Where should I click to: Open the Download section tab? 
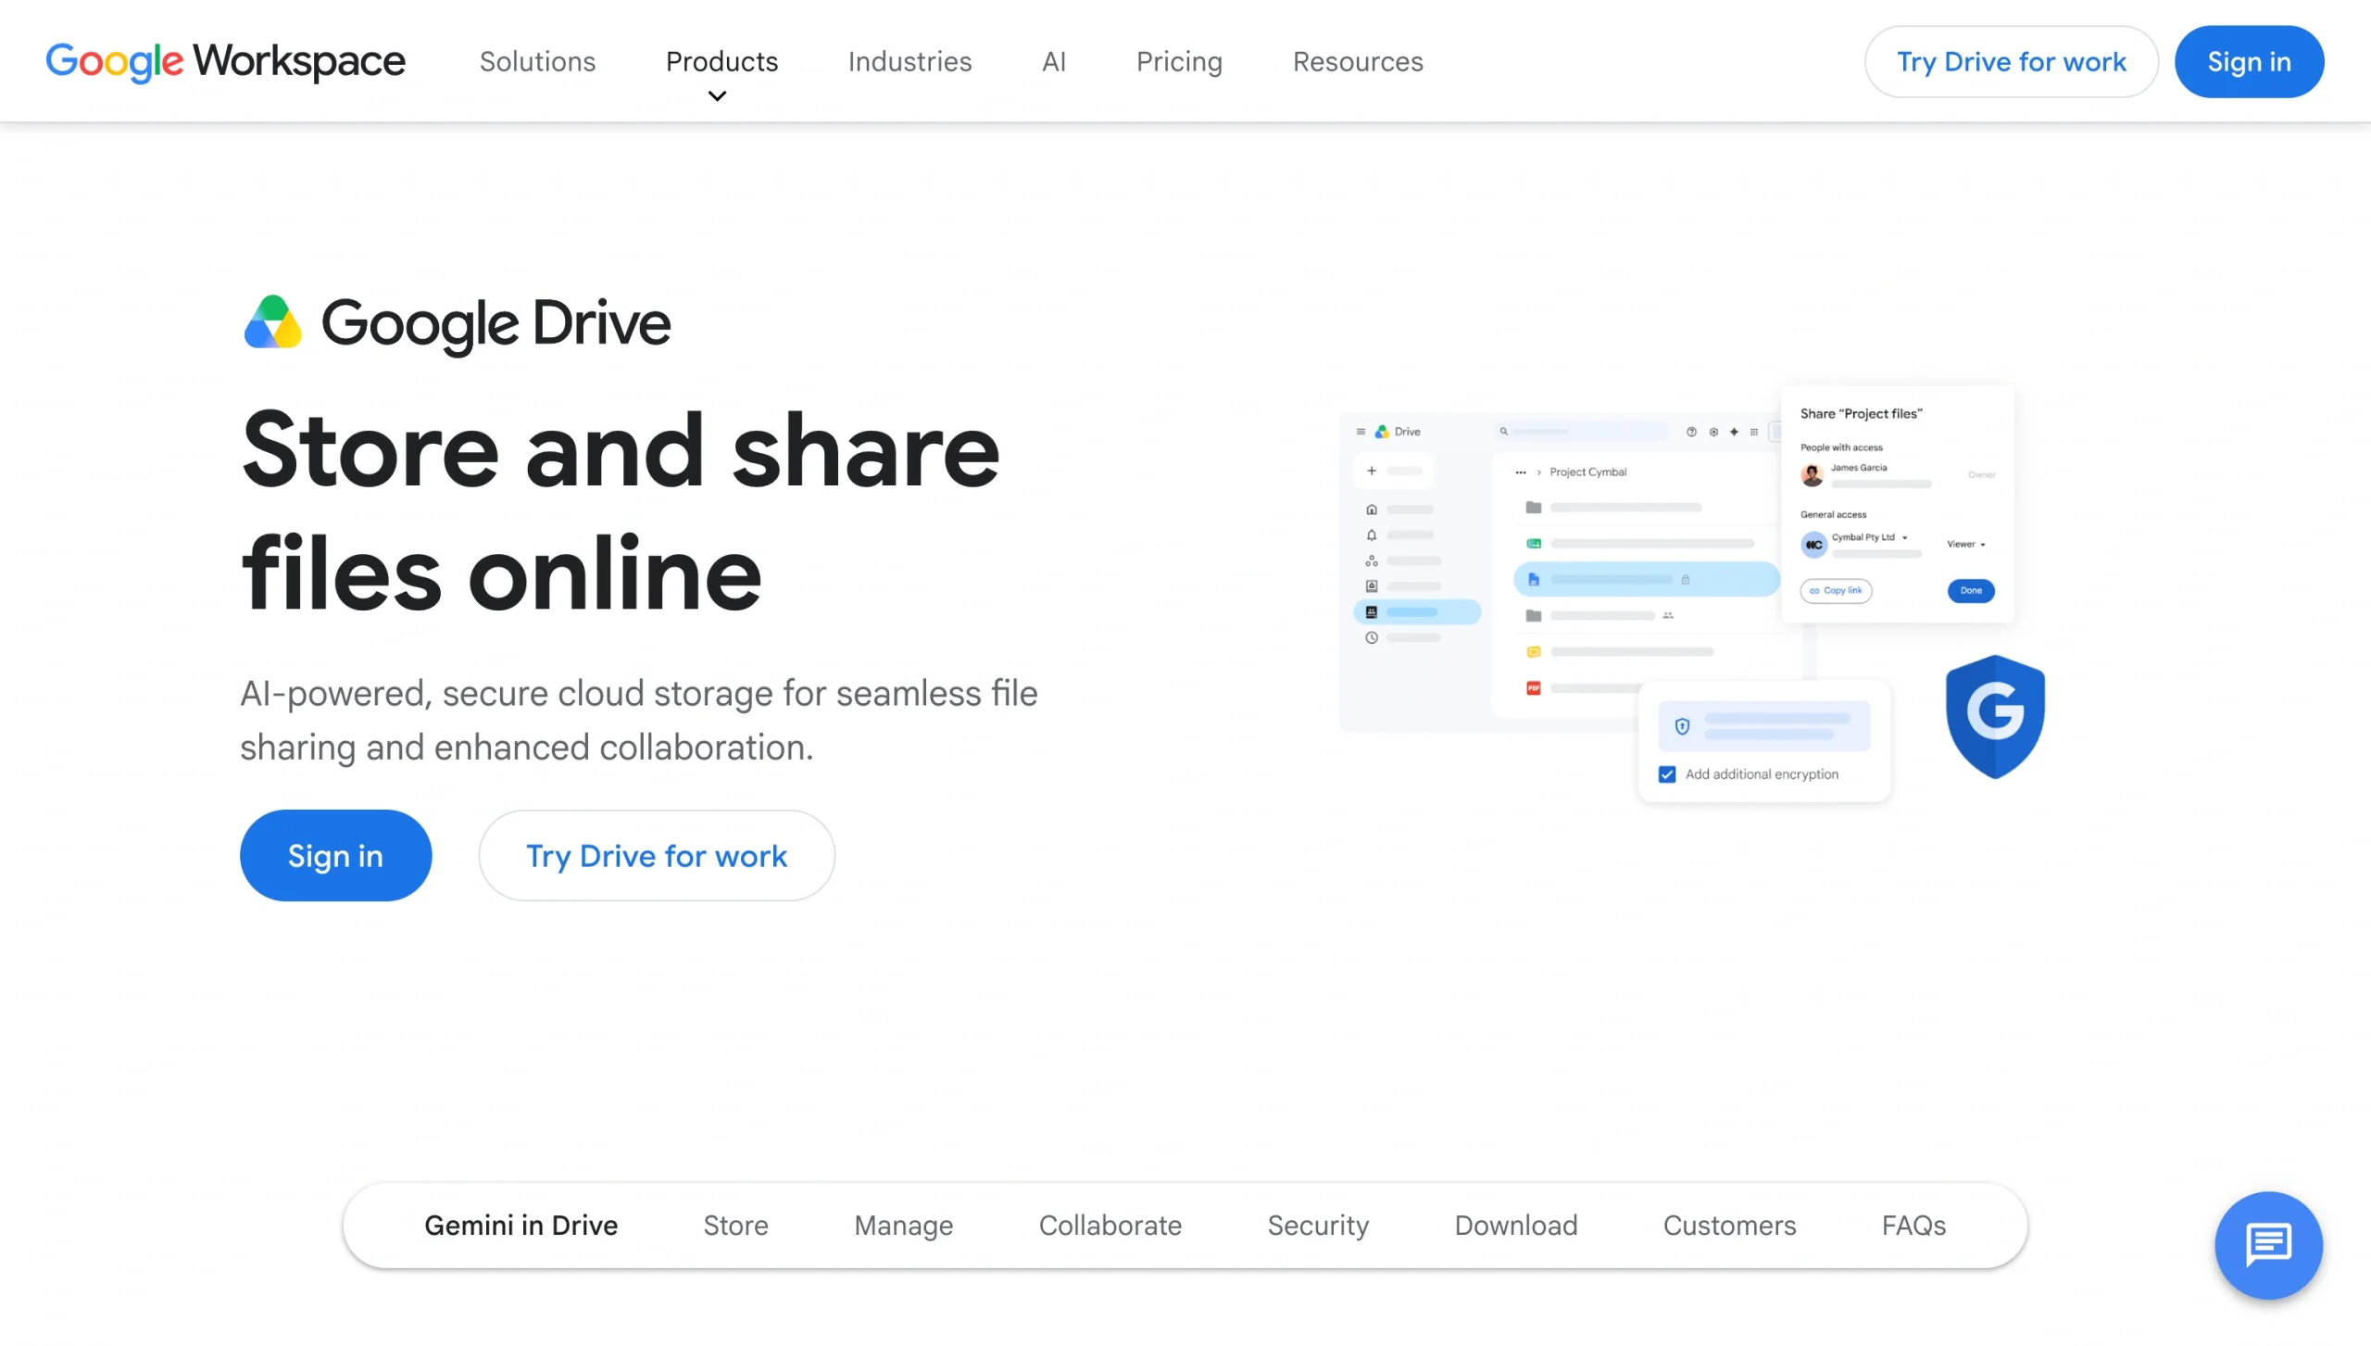[1515, 1225]
